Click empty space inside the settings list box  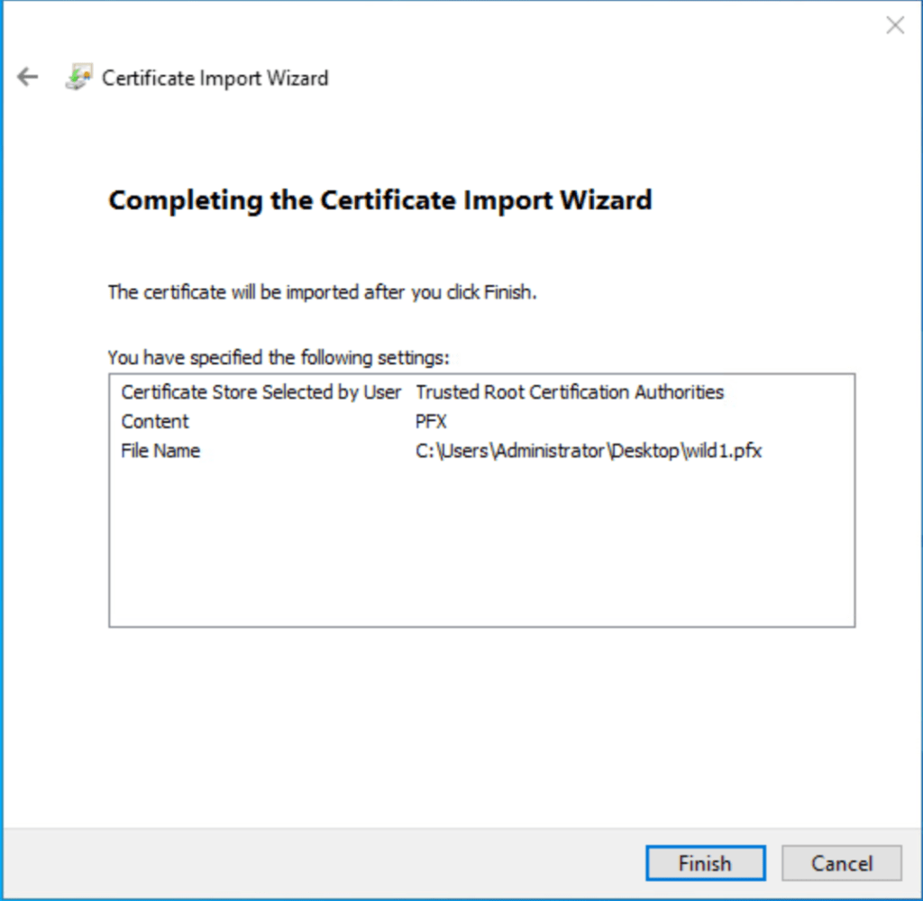click(x=481, y=550)
